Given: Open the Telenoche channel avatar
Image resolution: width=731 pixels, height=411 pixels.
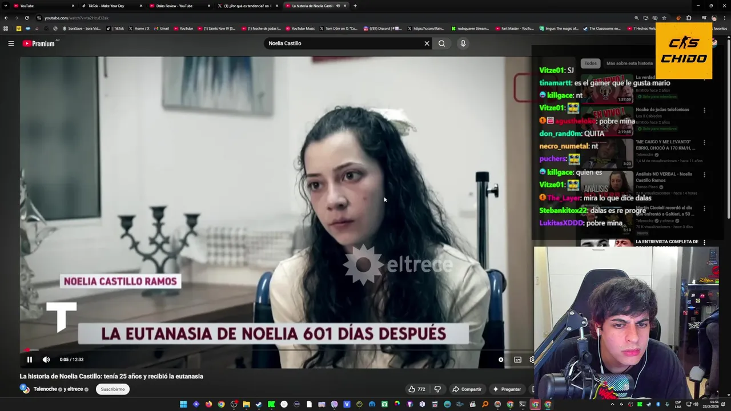Looking at the screenshot, I should pos(25,389).
